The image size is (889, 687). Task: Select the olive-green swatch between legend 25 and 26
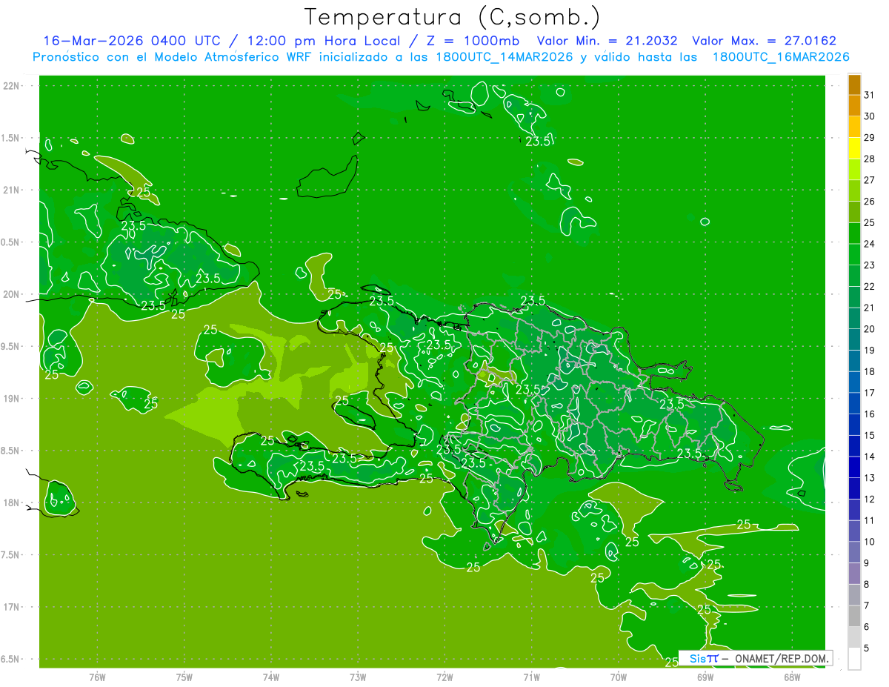pos(854,212)
